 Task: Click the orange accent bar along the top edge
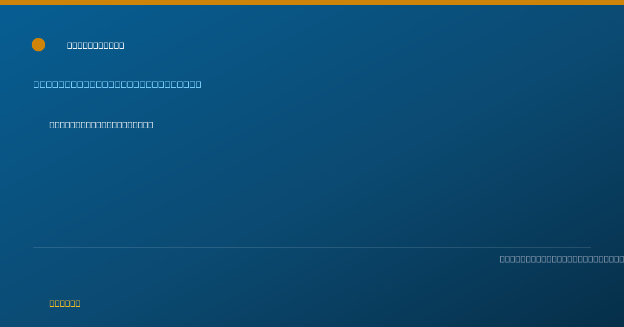pyautogui.click(x=312, y=3)
